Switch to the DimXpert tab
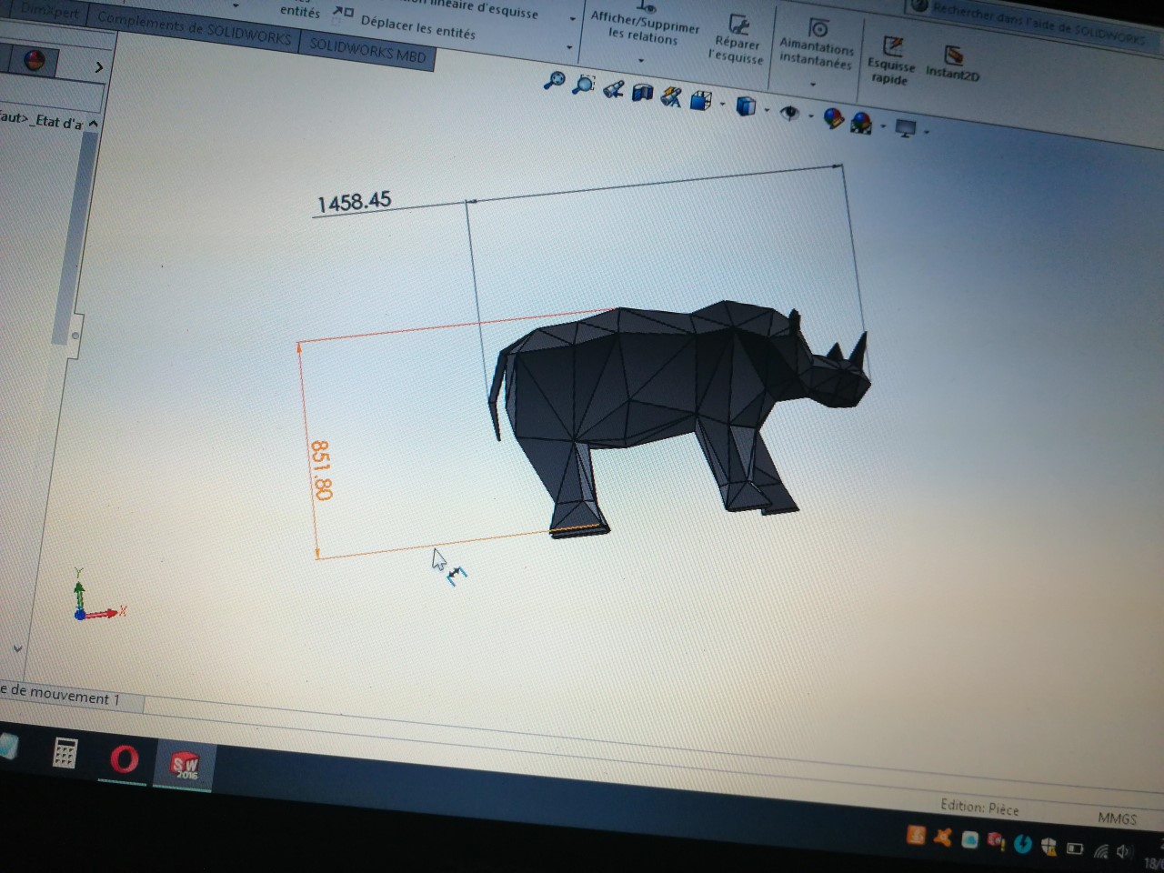The image size is (1164, 873). (50, 12)
